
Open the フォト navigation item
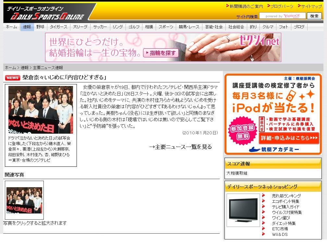click(284, 27)
